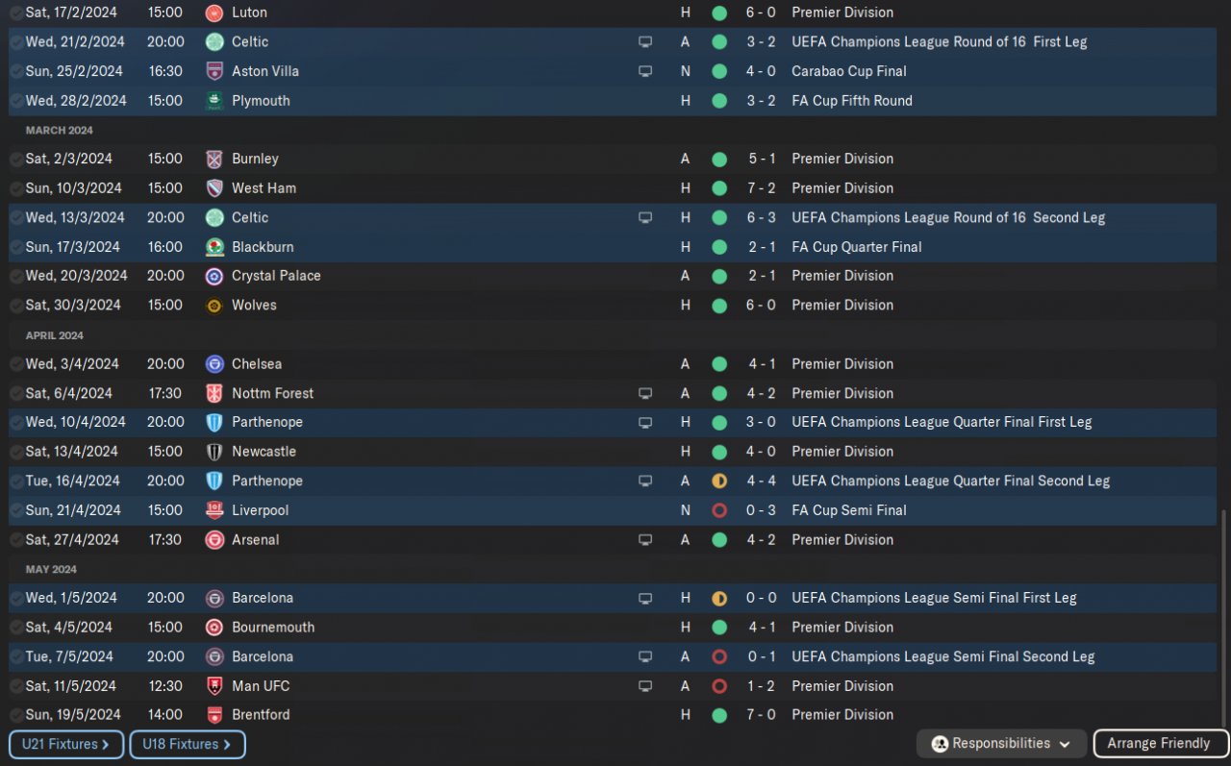Click the Aston Villa club badge
This screenshot has width=1231, height=766.
(x=214, y=71)
